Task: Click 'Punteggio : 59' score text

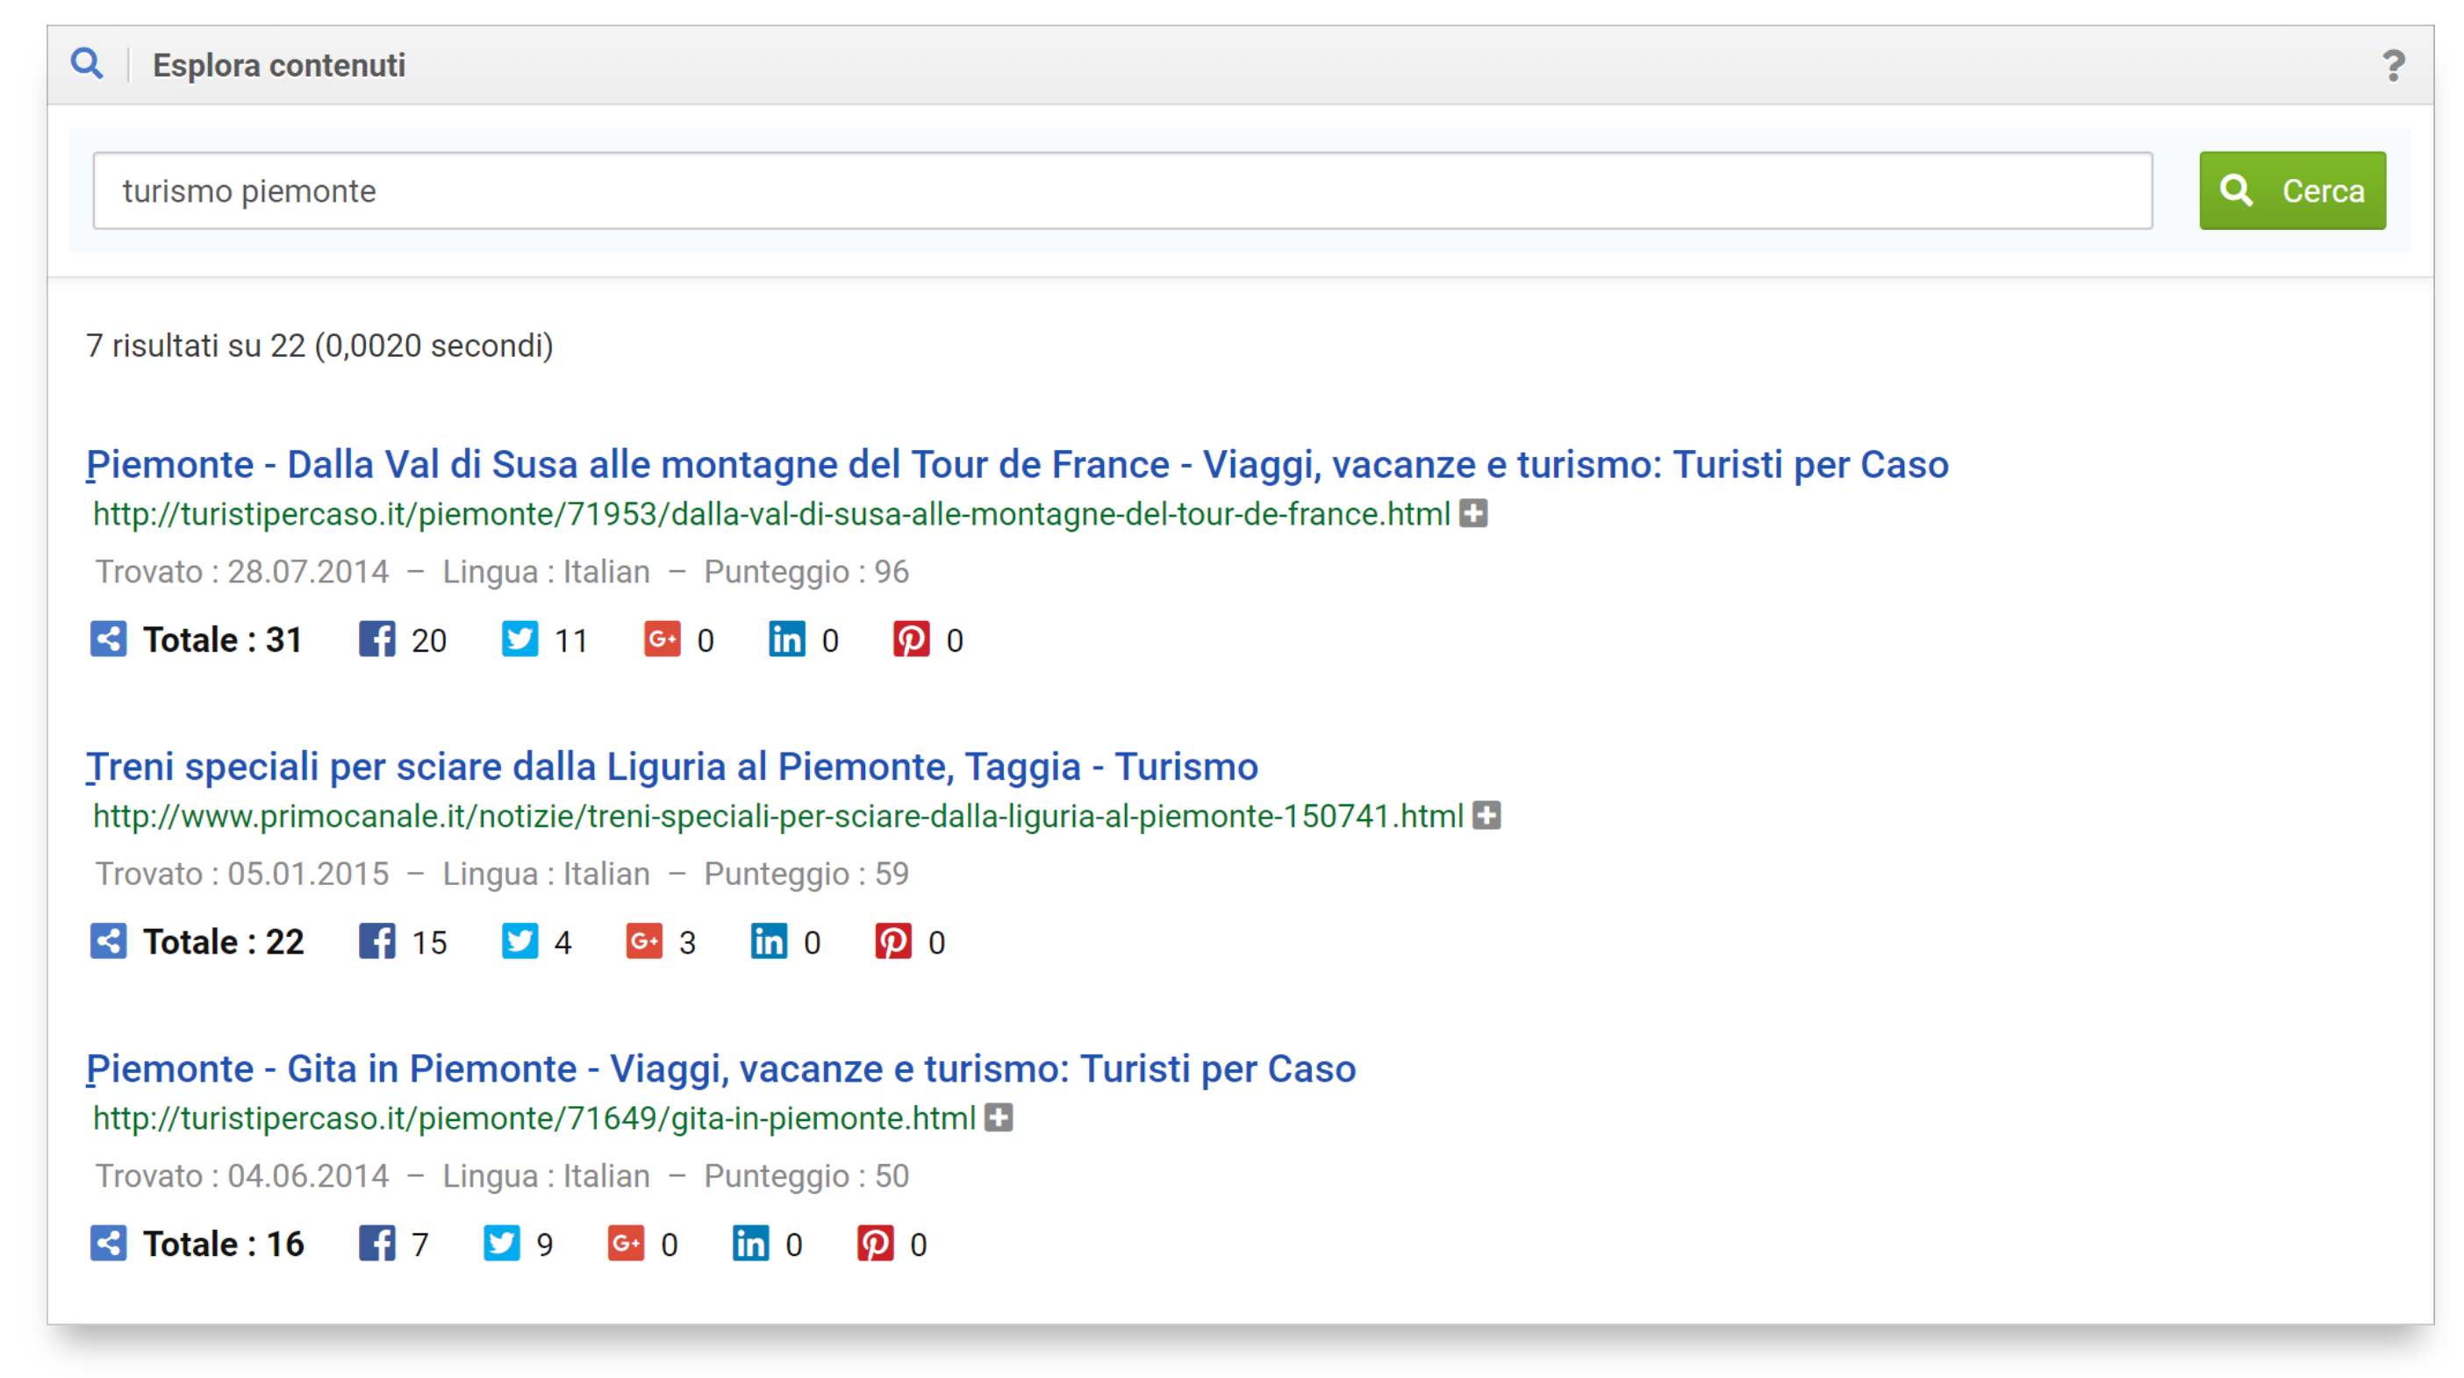Action: coord(806,874)
